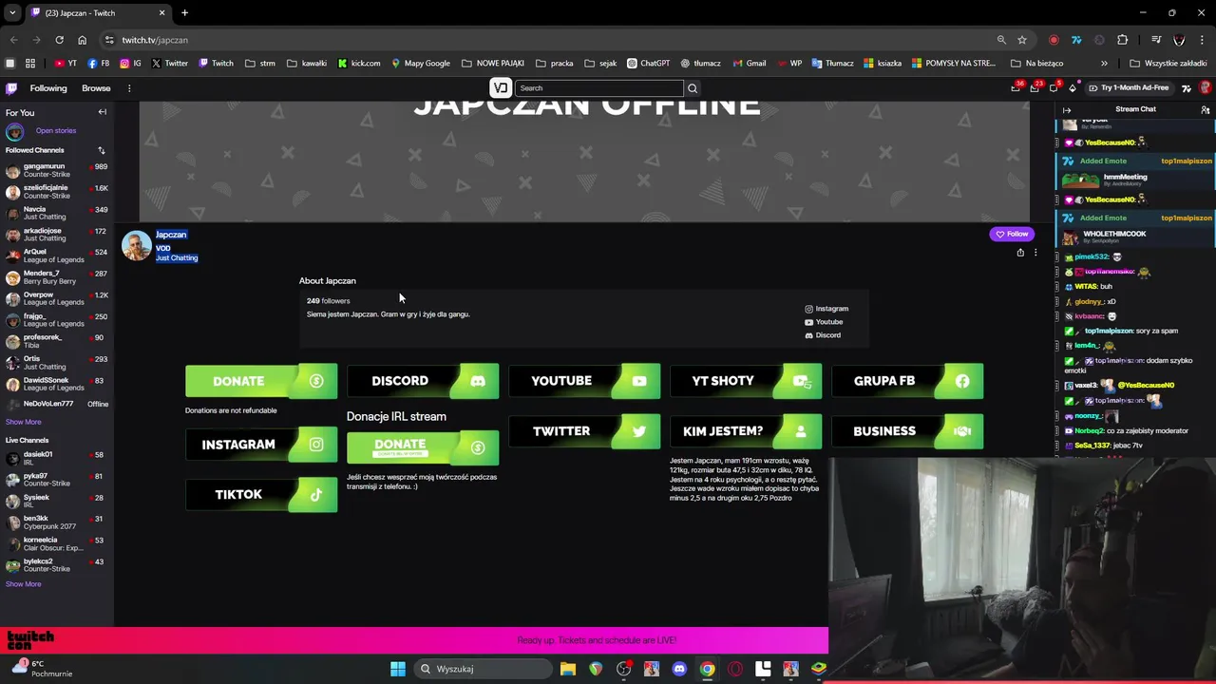Go to browser home page

(83, 40)
